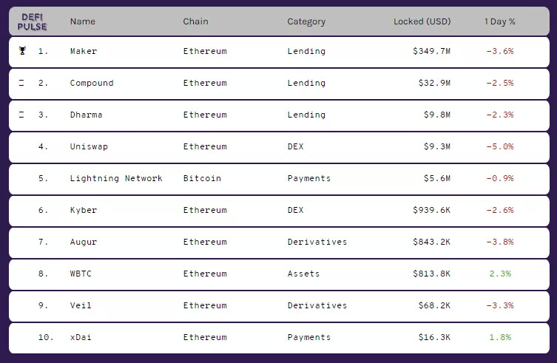Click the medal icon next to Compound
The width and height of the screenshot is (557, 363).
tap(21, 83)
